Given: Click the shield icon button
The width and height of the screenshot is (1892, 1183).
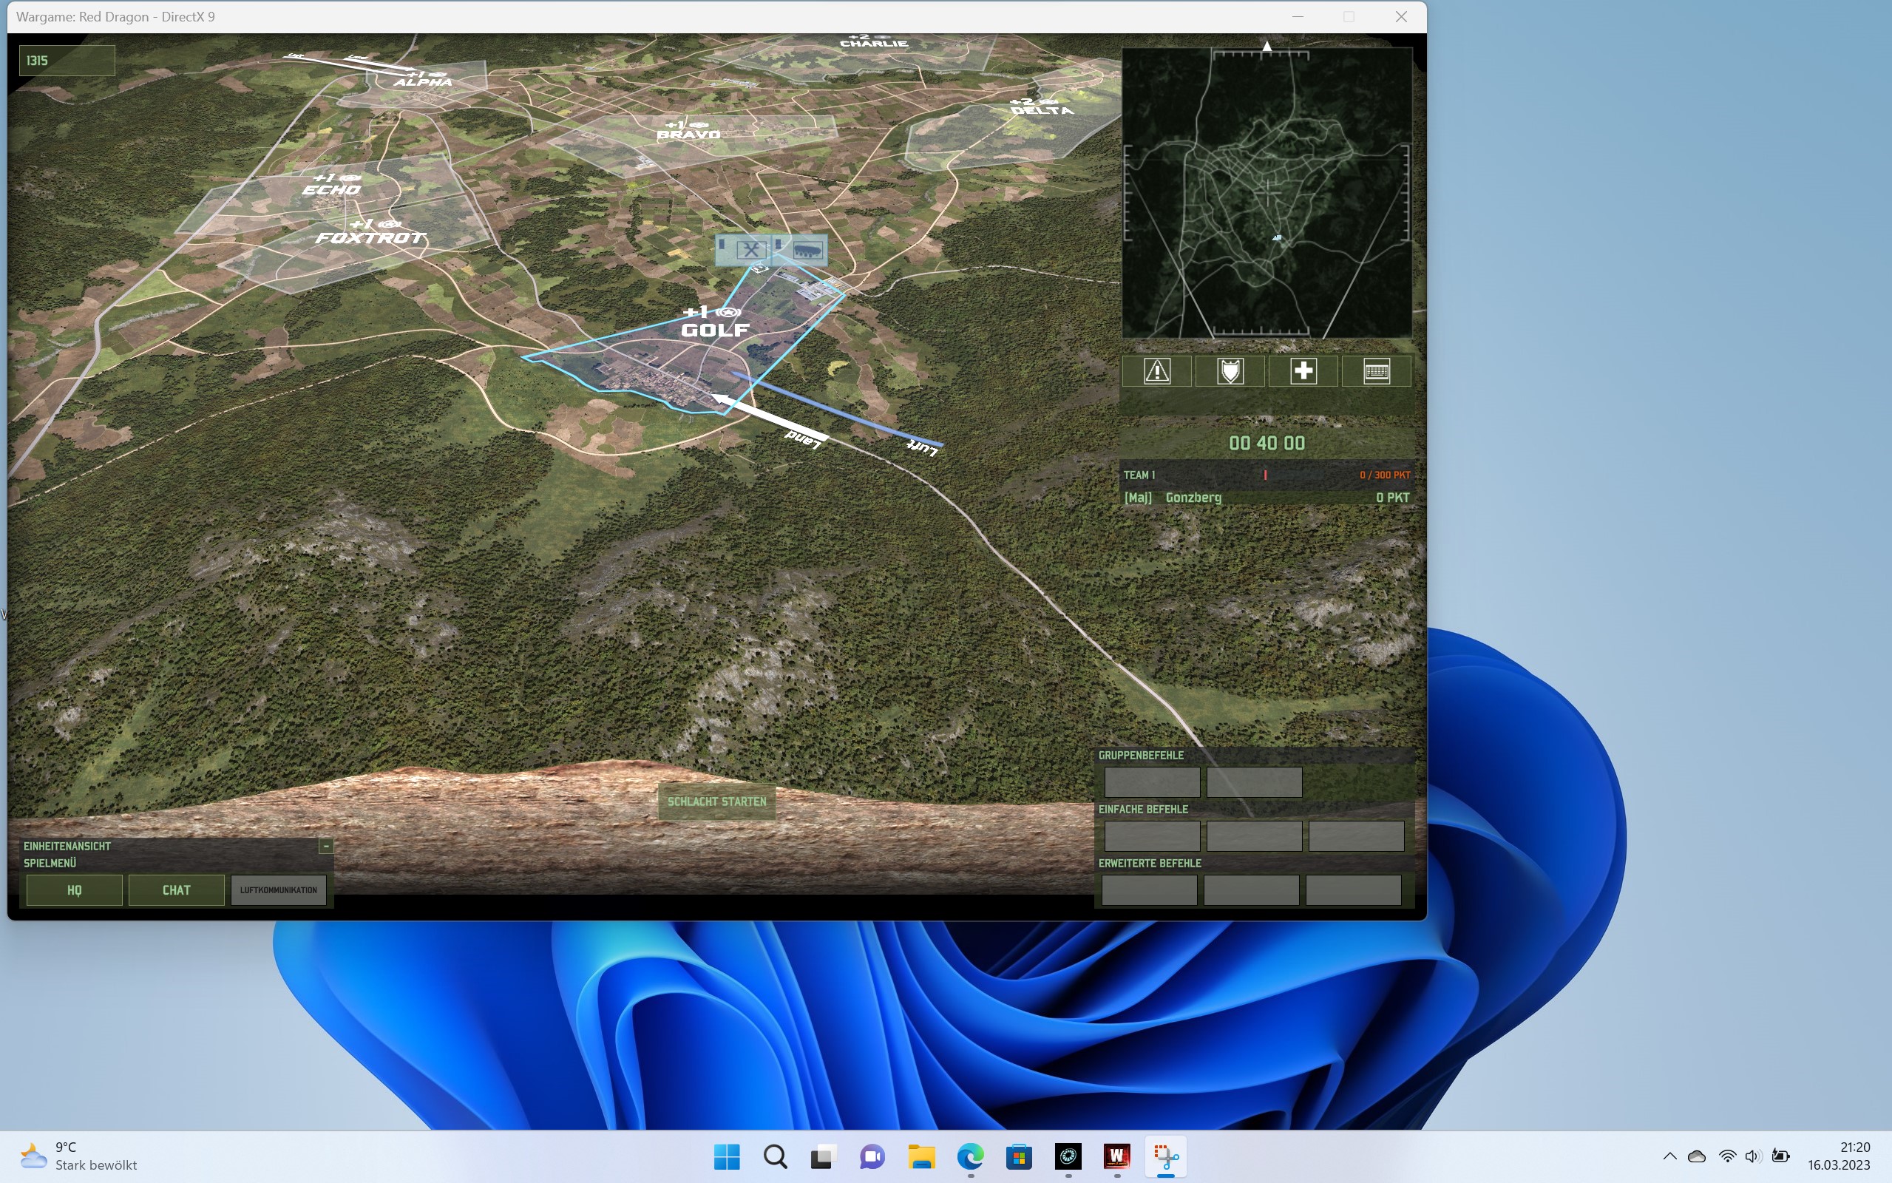Looking at the screenshot, I should [1230, 371].
